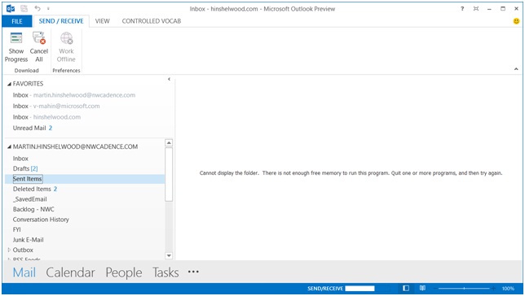Screen dimensions: 525x296
Task: Switch to normal view in status bar
Action: pos(406,288)
